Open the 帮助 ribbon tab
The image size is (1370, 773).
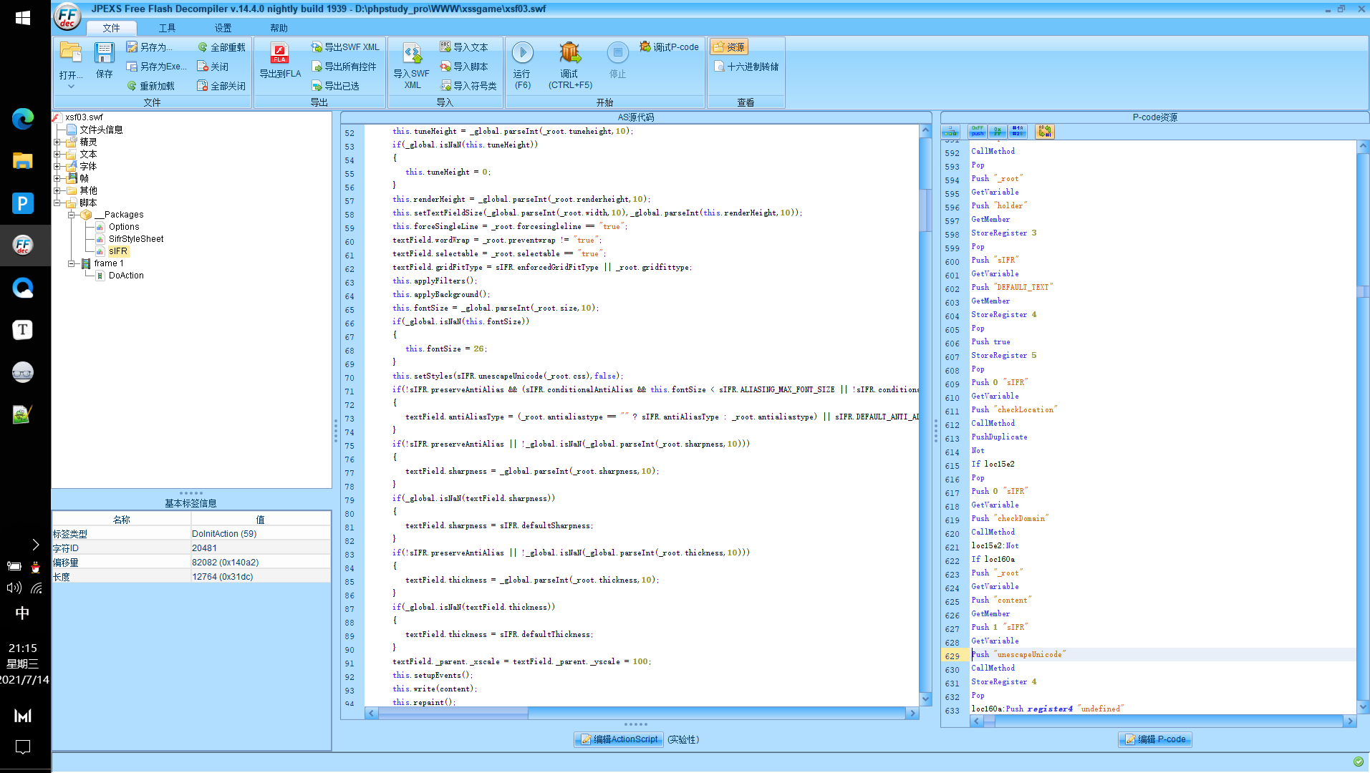(279, 28)
